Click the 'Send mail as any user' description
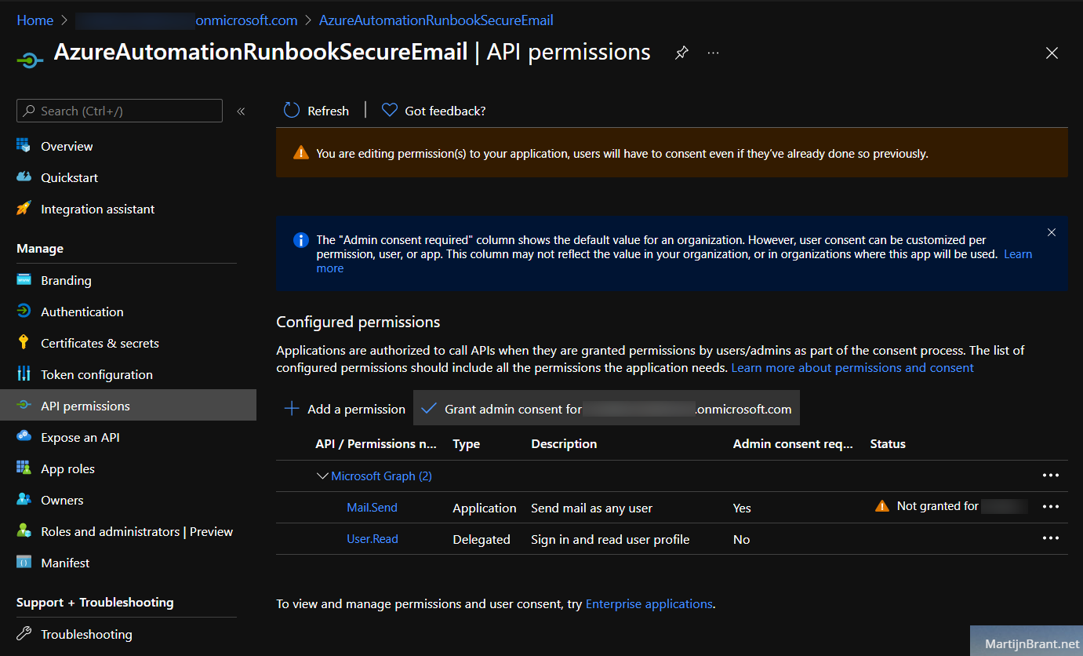 click(592, 508)
